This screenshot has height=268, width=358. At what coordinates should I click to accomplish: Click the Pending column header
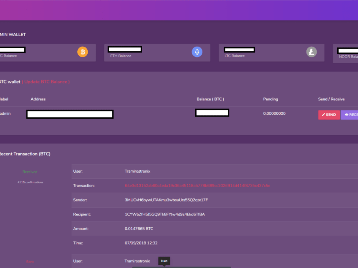pyautogui.click(x=271, y=99)
